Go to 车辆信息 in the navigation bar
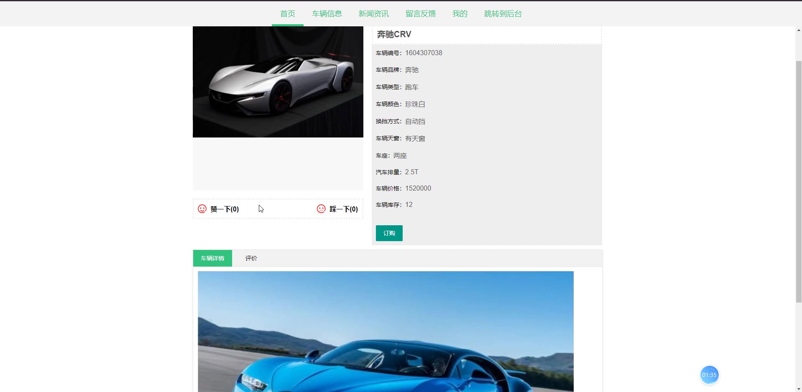 [327, 14]
